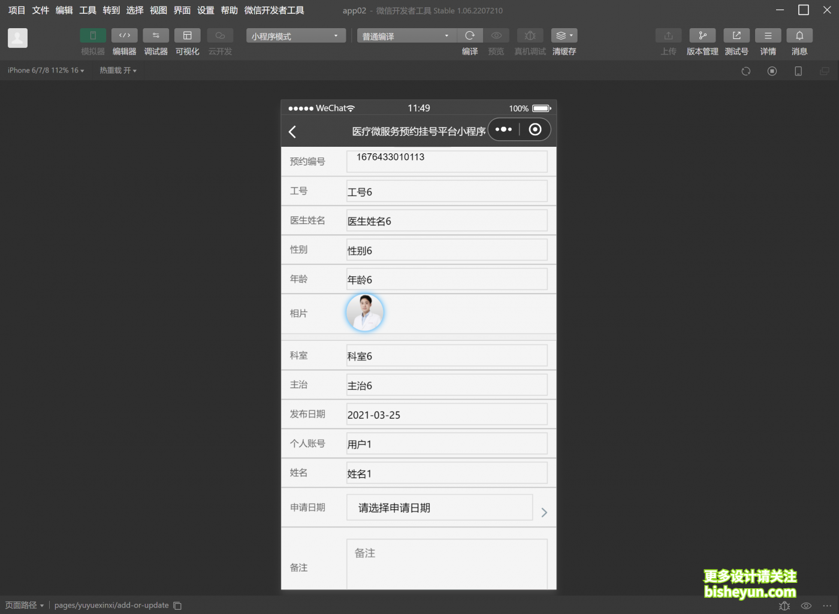Open the 视图 menu
The image size is (839, 614).
(158, 10)
